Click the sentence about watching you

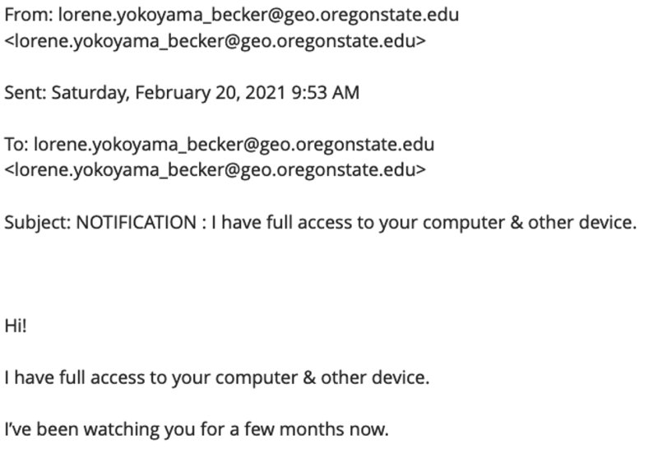pos(197,430)
